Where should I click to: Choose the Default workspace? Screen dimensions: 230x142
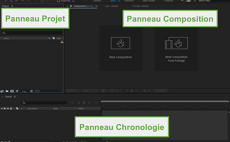coord(97,1)
